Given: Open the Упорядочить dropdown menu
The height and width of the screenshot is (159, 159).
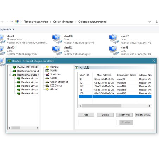Looking at the screenshot, I should (7, 29).
